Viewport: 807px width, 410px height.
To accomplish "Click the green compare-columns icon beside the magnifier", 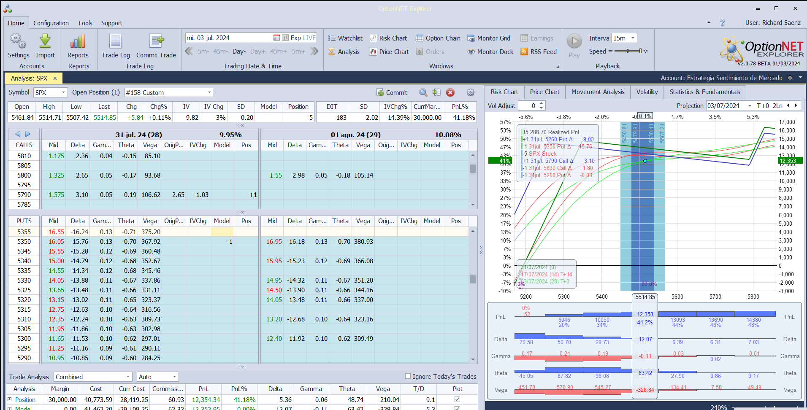I will coord(436,92).
